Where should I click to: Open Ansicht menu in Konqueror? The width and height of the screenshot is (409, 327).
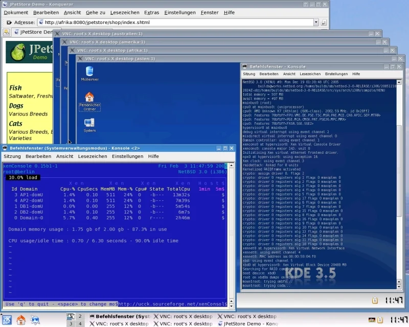point(72,12)
